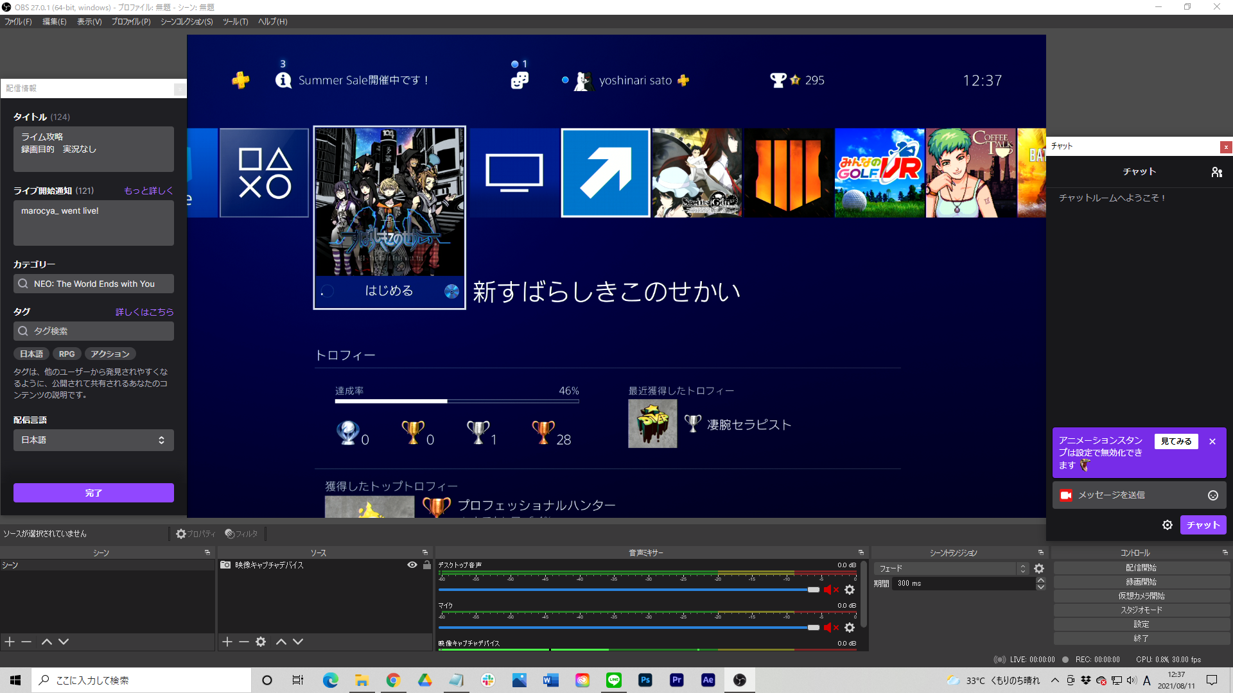Add a new scene with plus icon
1233x693 pixels.
(10, 642)
